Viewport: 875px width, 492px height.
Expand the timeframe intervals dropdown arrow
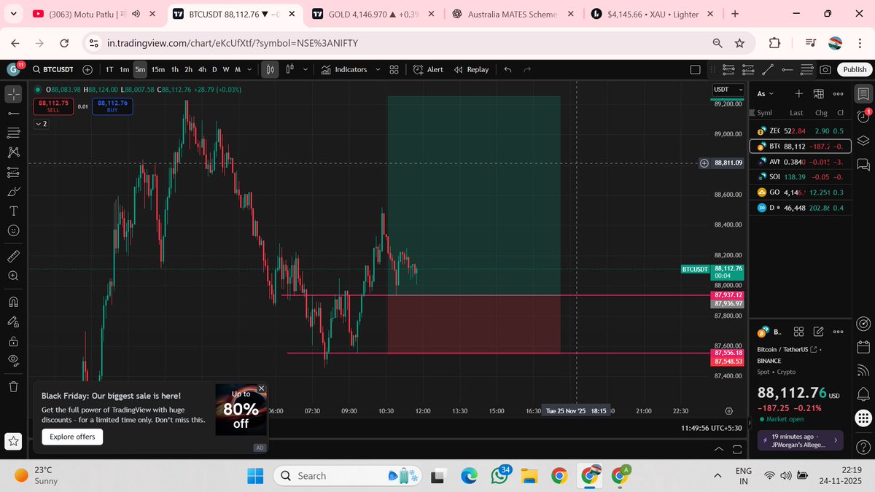(250, 69)
